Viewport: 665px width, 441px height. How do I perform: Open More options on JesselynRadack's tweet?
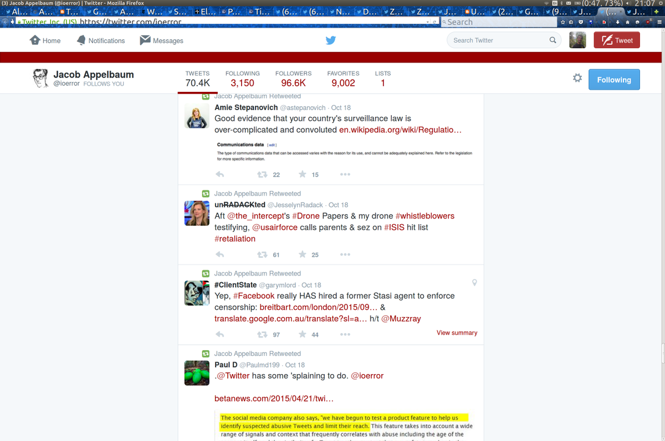click(345, 255)
